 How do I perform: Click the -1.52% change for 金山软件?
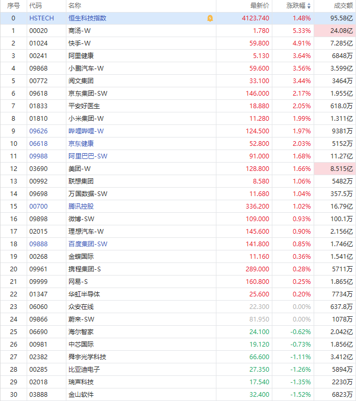pyautogui.click(x=301, y=394)
